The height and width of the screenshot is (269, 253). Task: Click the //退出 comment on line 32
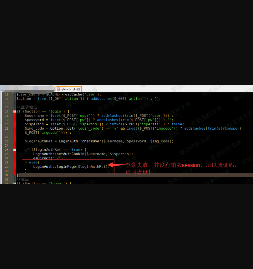[x=23, y=179]
